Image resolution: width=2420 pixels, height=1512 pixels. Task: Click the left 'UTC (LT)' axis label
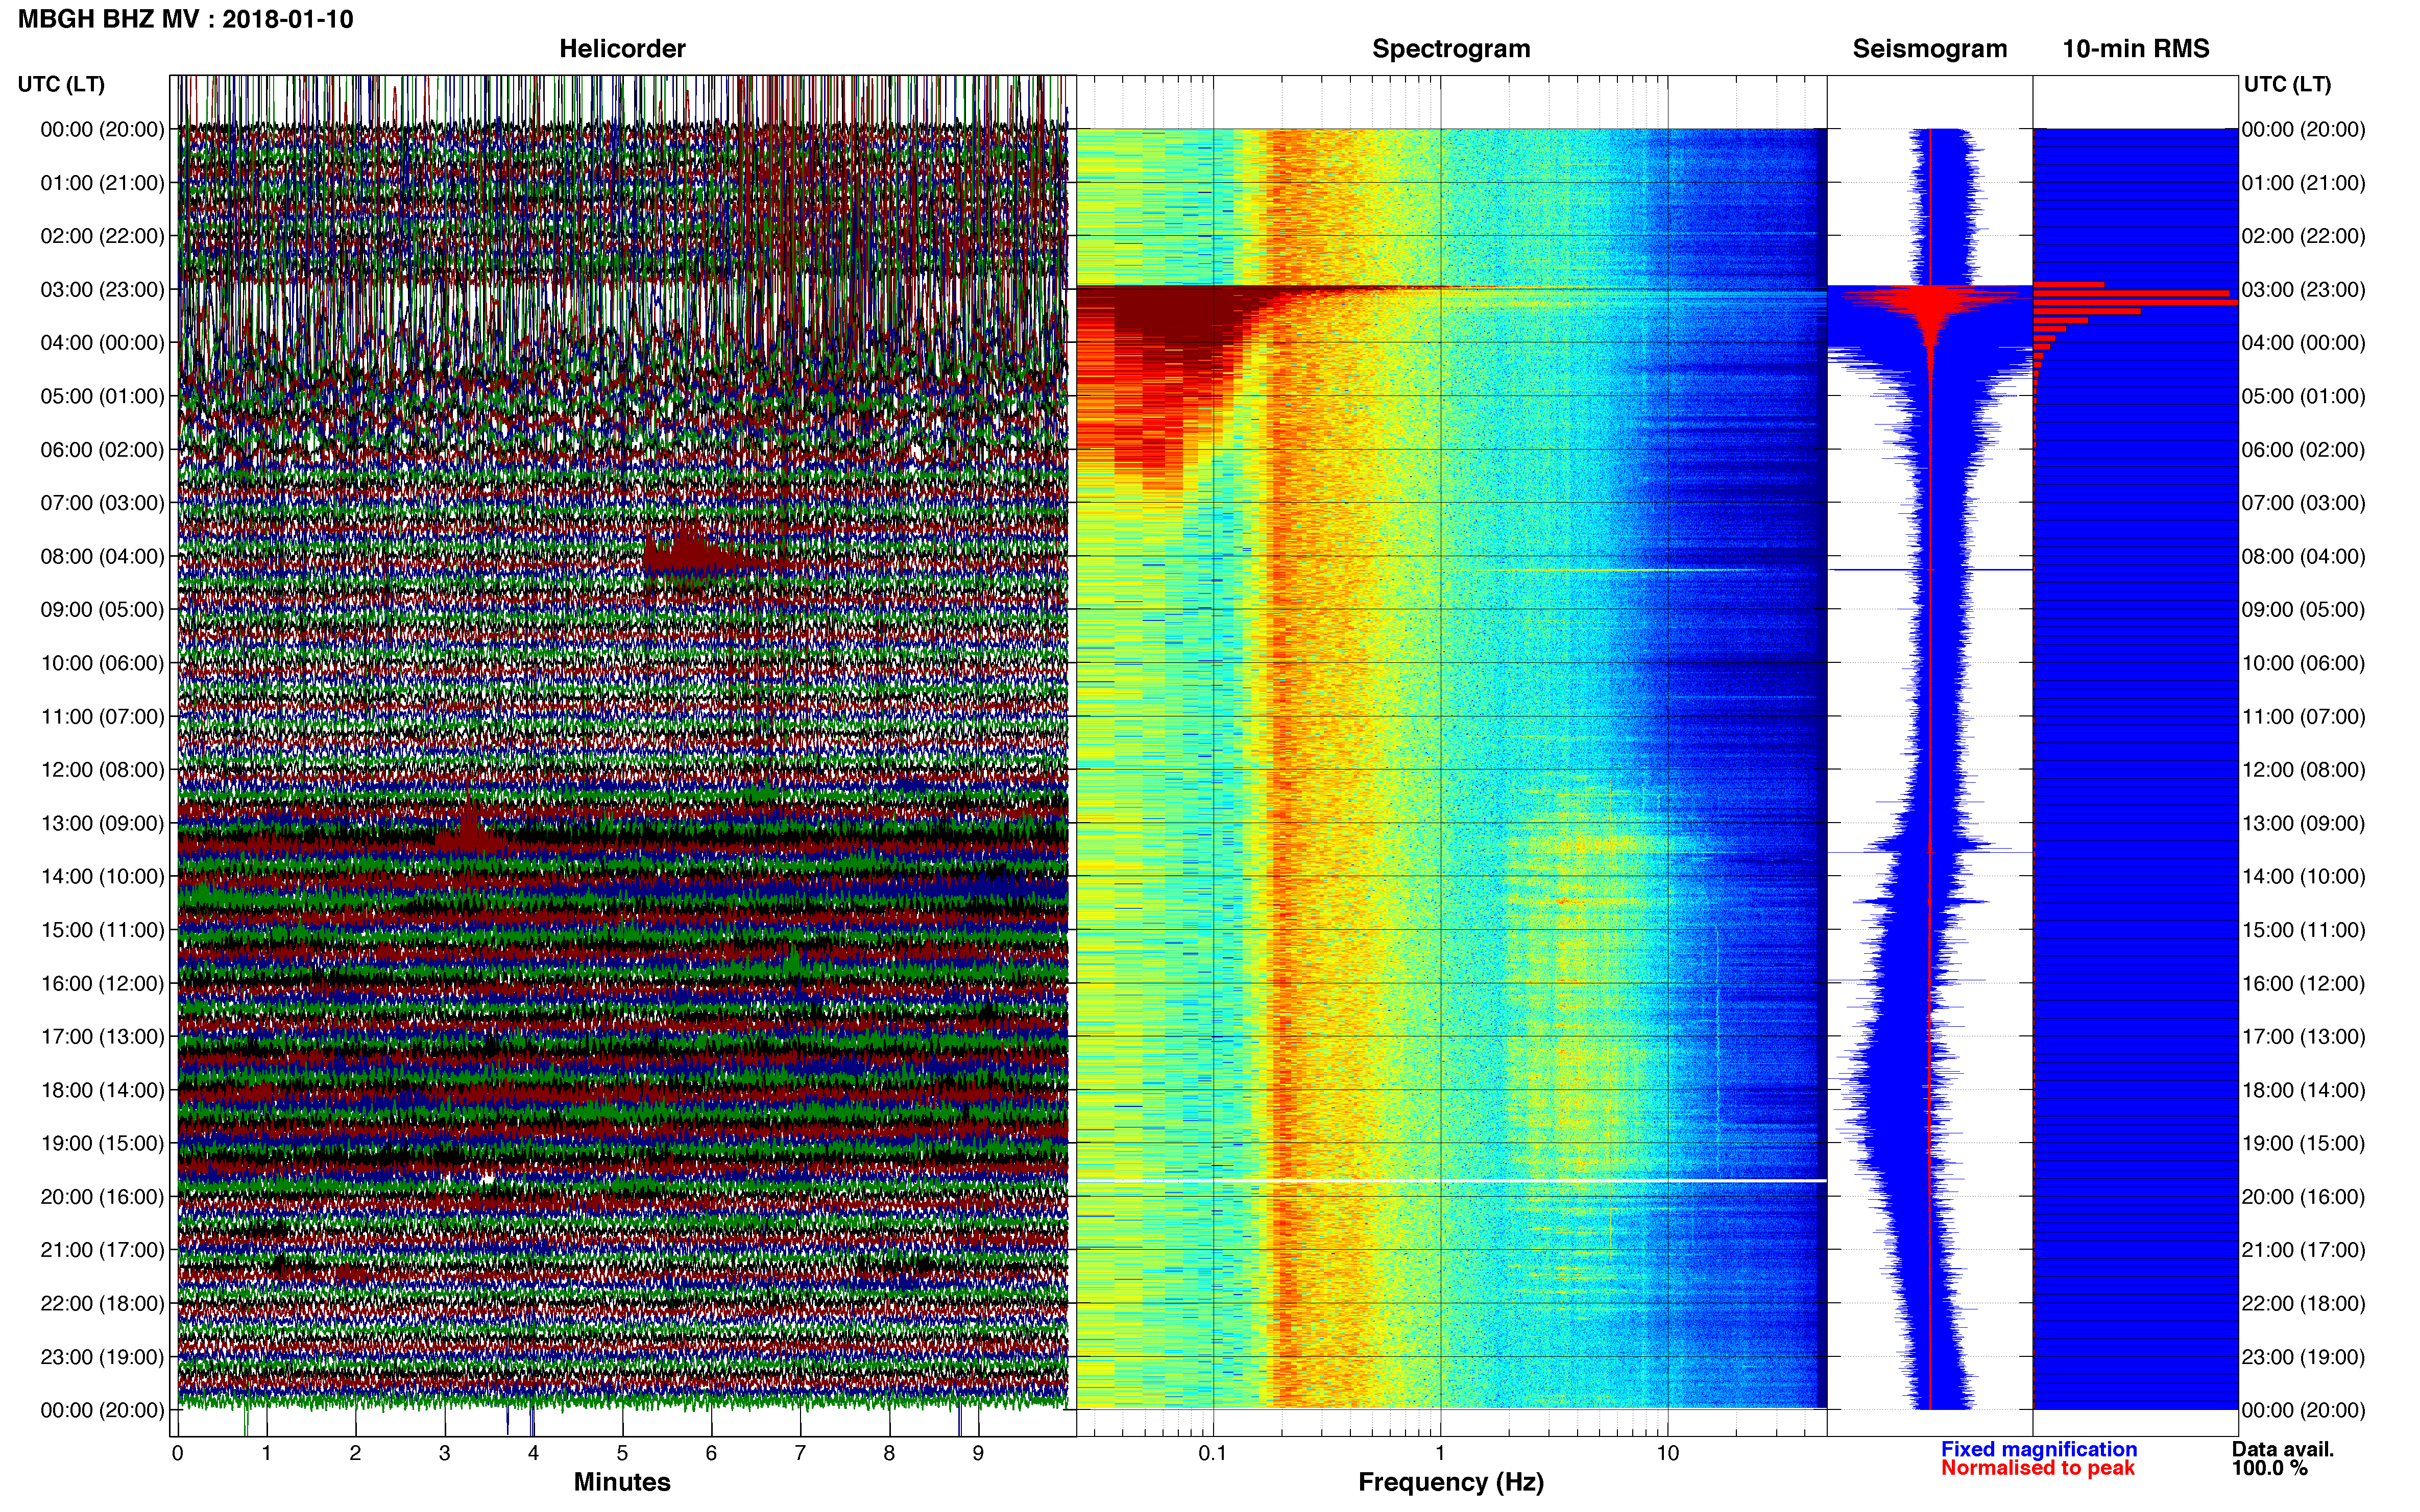(x=61, y=84)
